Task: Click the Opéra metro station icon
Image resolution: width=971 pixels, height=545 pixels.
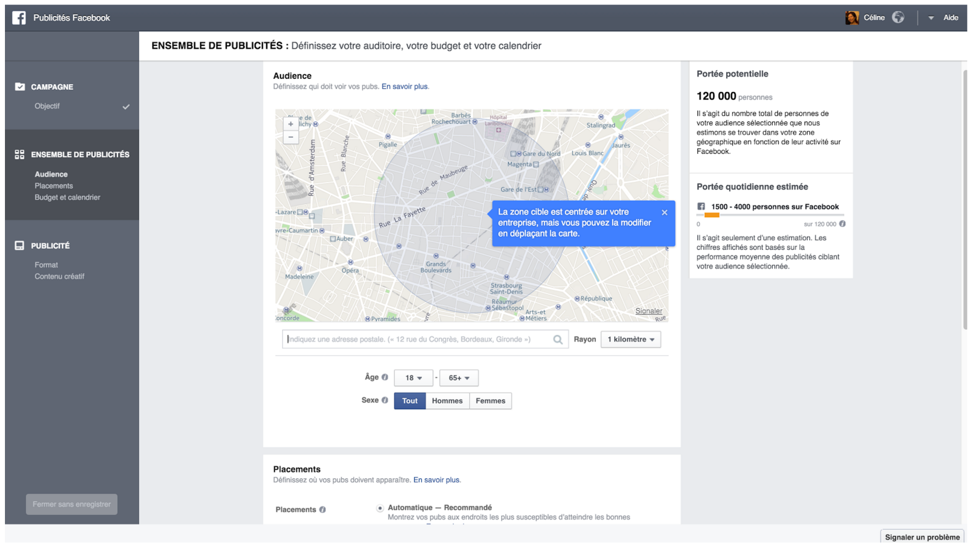Action: (350, 262)
